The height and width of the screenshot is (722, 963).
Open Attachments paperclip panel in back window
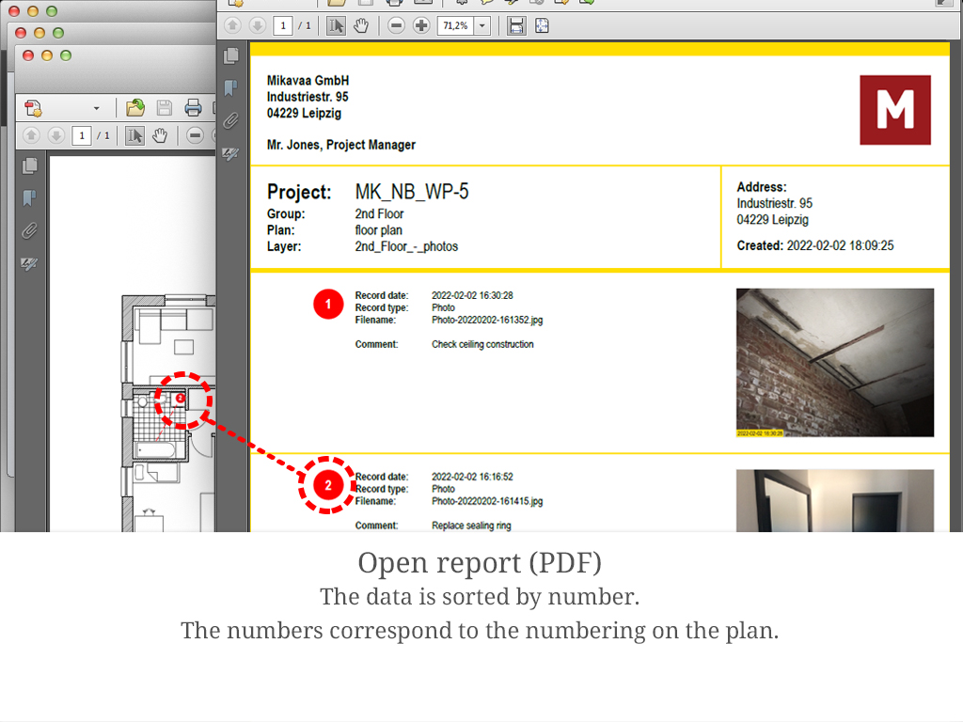(29, 231)
